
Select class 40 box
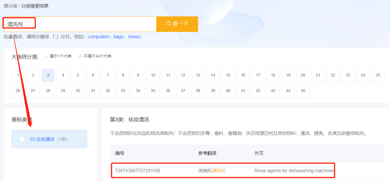point(228,91)
